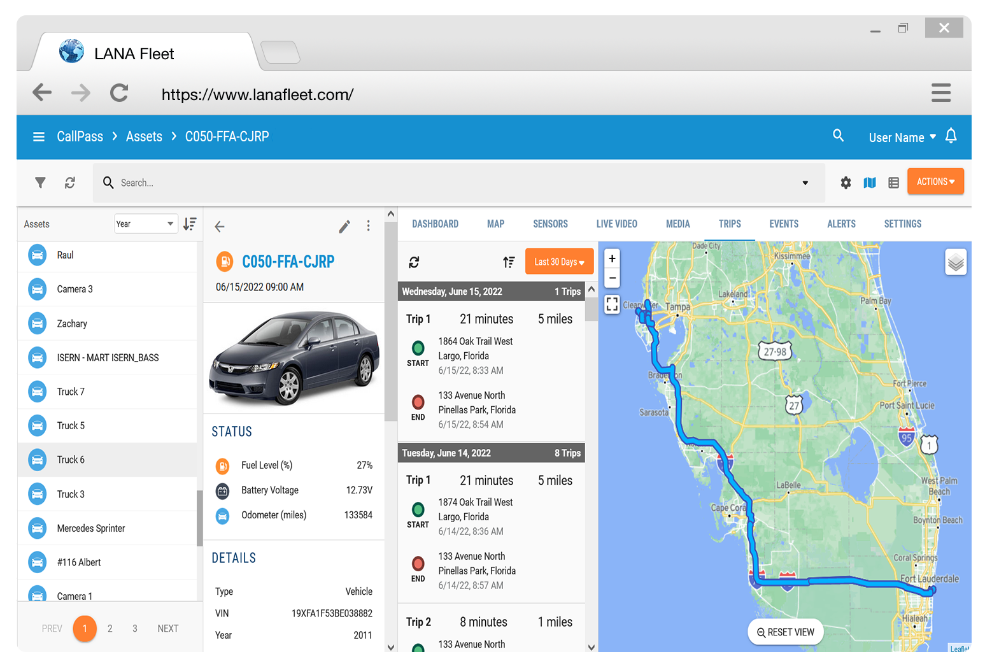Open page 2 of the assets list
992x668 pixels.
110,628
